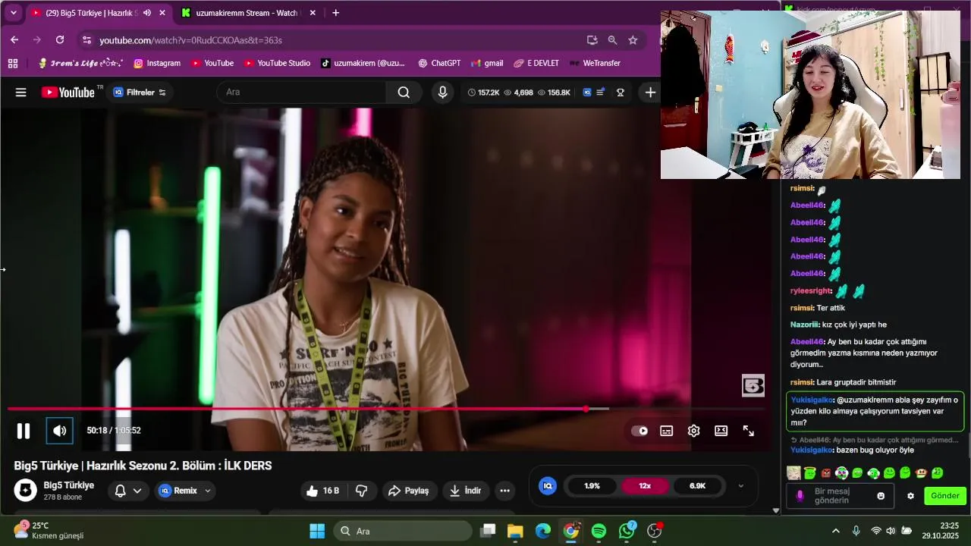971x546 pixels.
Task: Open ChatGPT bookmark
Action: (439, 64)
